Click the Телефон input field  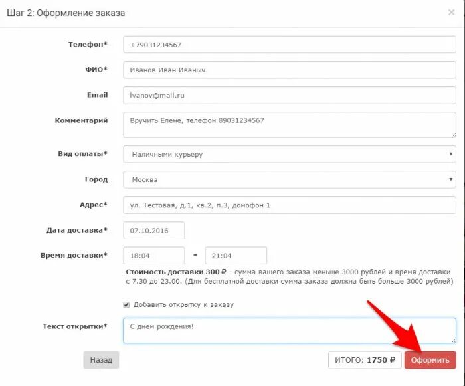pyautogui.click(x=290, y=45)
